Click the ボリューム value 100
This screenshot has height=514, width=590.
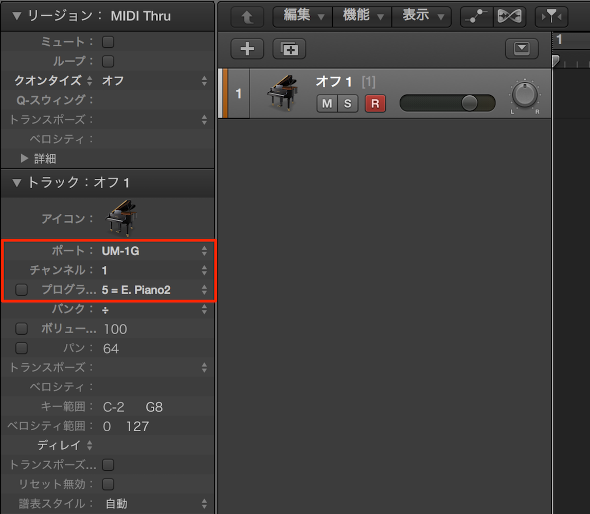click(115, 329)
